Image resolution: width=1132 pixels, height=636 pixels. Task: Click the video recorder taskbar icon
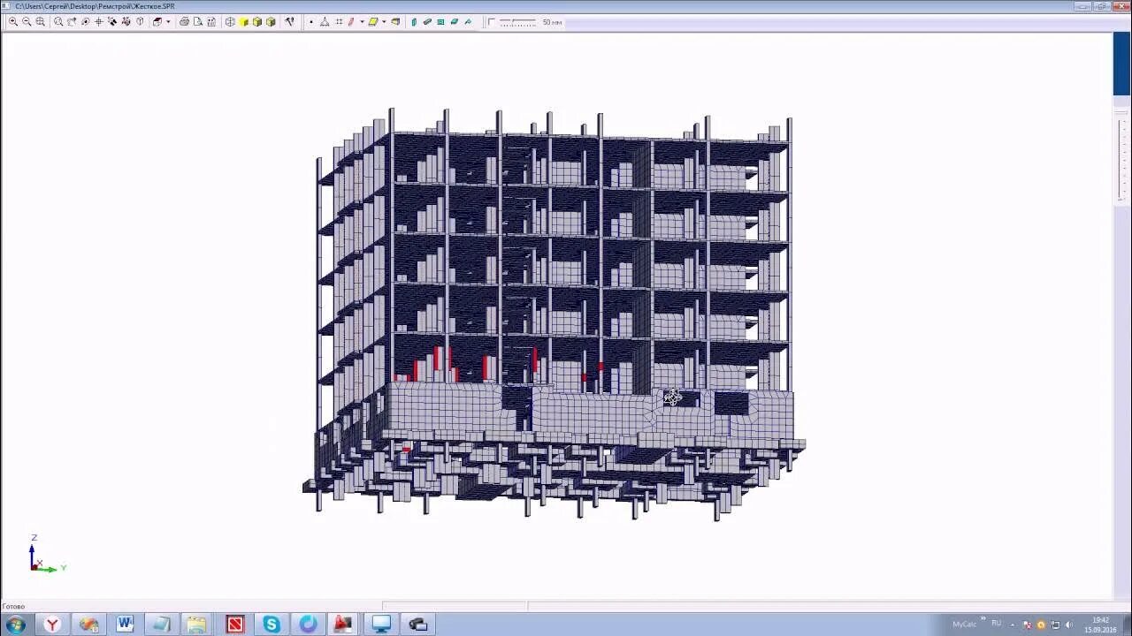[x=417, y=625]
